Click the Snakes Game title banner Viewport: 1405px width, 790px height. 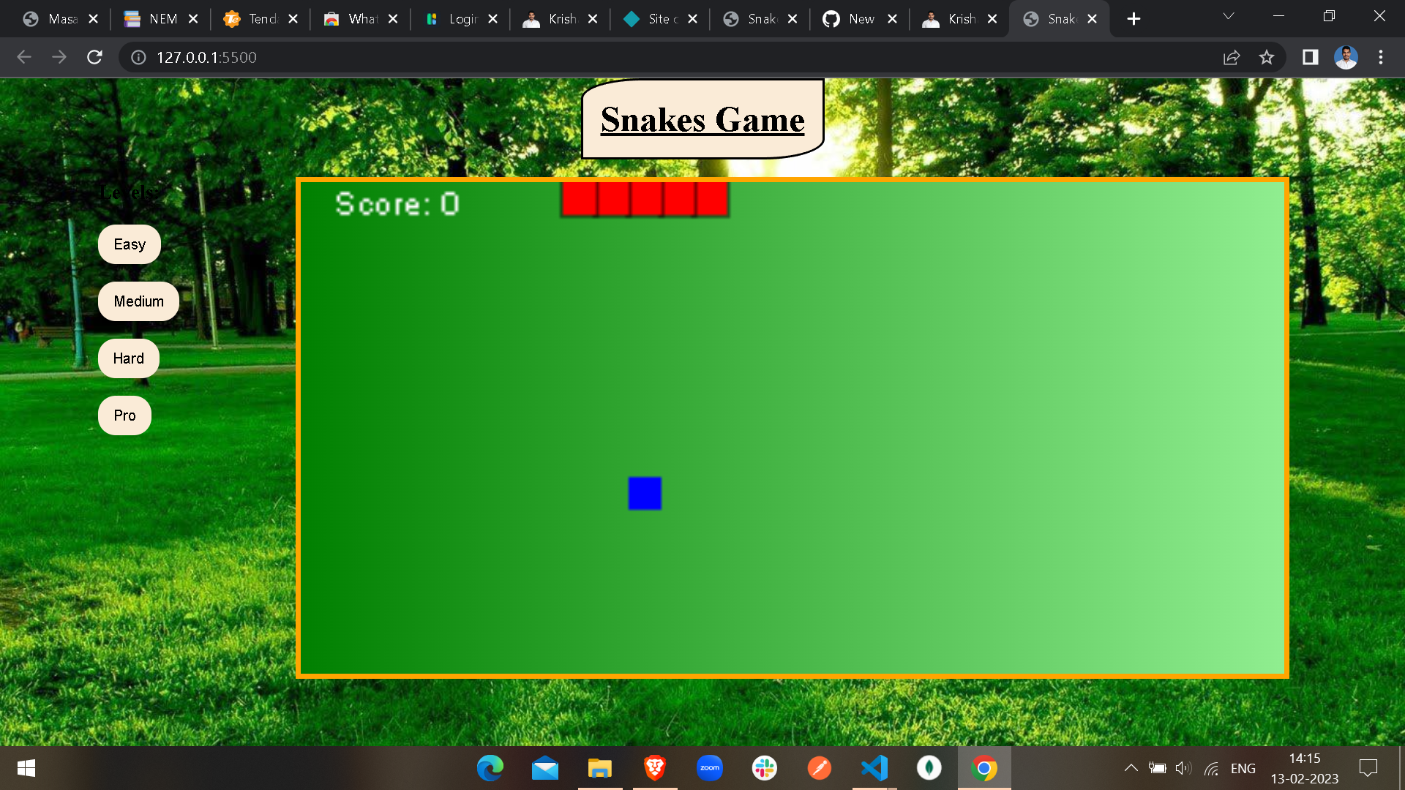click(x=702, y=119)
